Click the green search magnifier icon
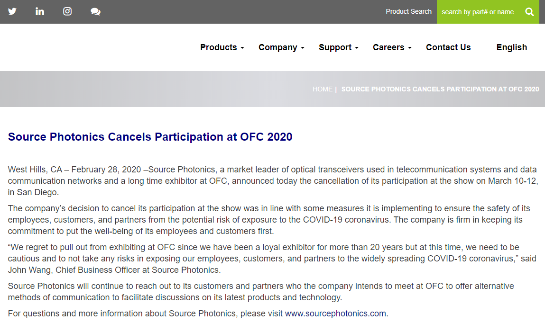The image size is (545, 323). point(529,12)
